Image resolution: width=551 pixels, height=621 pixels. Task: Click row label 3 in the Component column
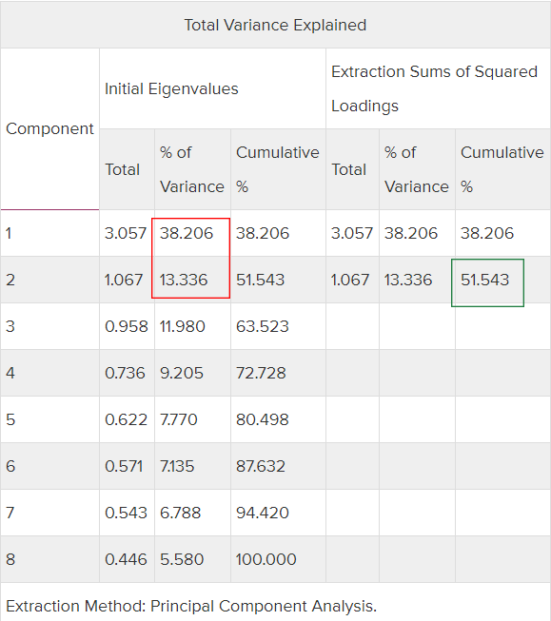pos(10,326)
